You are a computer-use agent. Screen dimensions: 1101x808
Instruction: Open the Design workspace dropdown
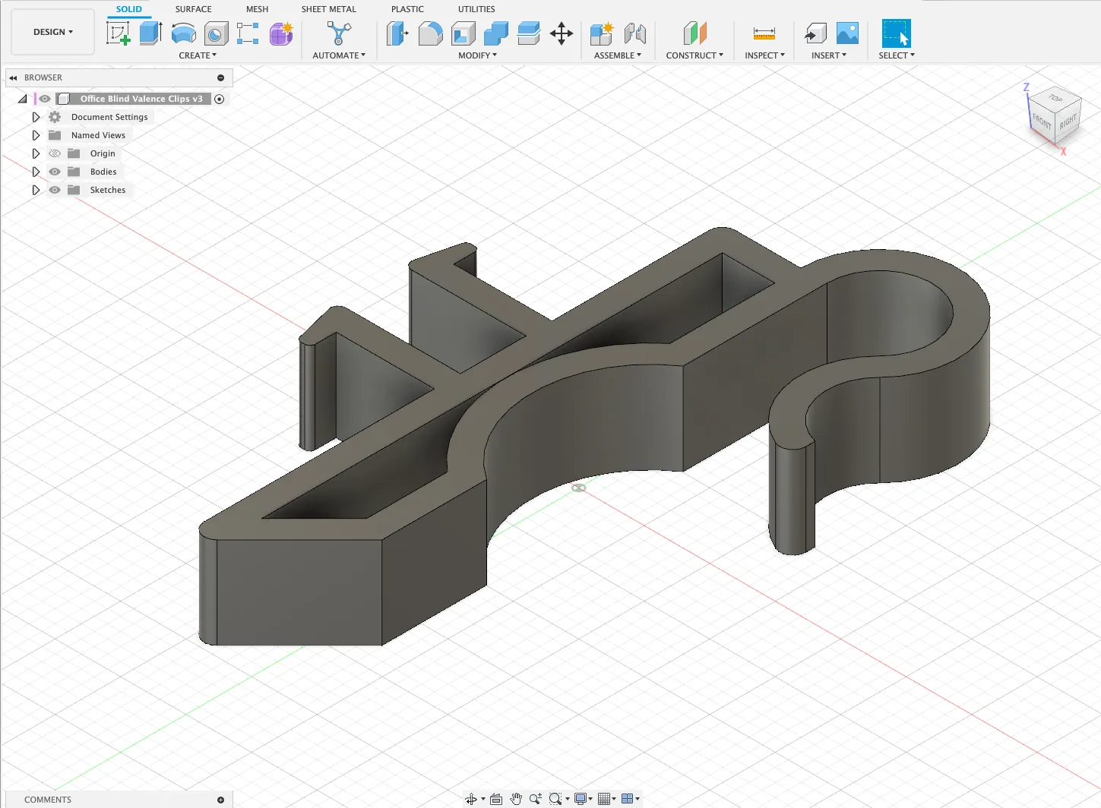(53, 32)
